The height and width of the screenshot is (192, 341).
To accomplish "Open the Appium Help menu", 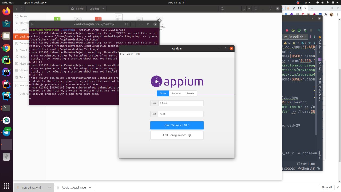I will click(137, 54).
